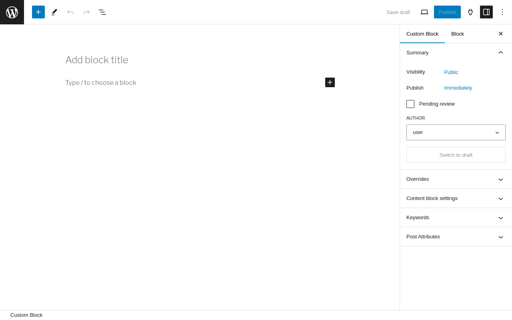The height and width of the screenshot is (320, 512).
Task: Switch to the Block tab
Action: point(458,34)
